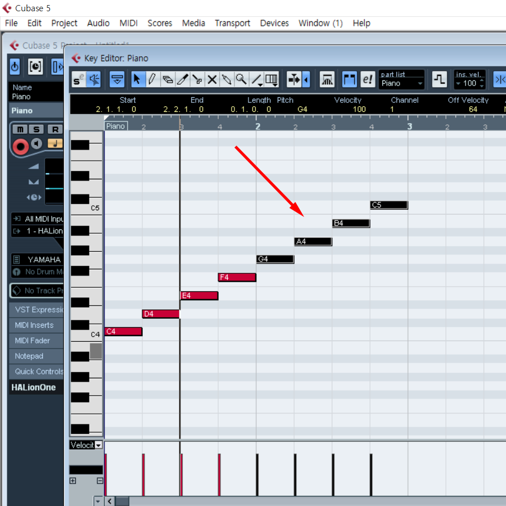The height and width of the screenshot is (506, 506).
Task: Click the plus add controller lane button
Action: (x=73, y=481)
